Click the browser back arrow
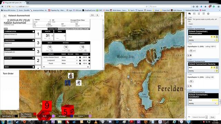The height and width of the screenshot is (124, 221). pyautogui.click(x=2, y=7)
